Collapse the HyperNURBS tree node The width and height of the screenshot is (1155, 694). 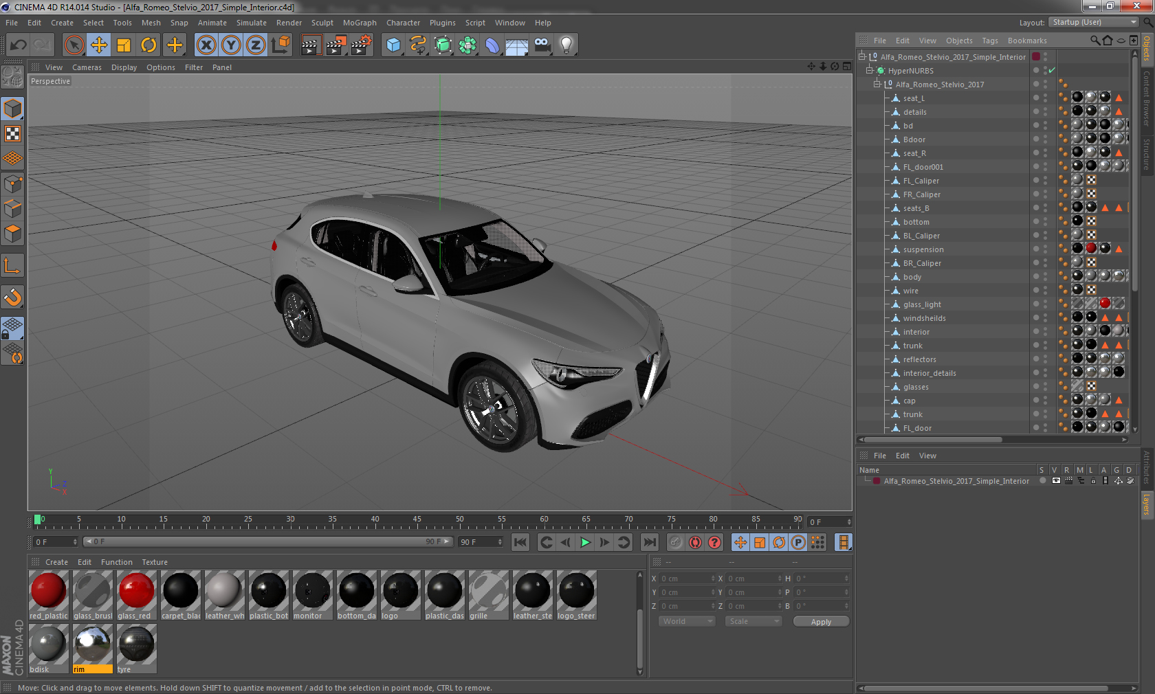(869, 71)
